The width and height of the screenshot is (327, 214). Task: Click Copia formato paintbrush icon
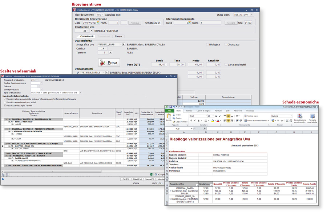[x=174, y=122]
